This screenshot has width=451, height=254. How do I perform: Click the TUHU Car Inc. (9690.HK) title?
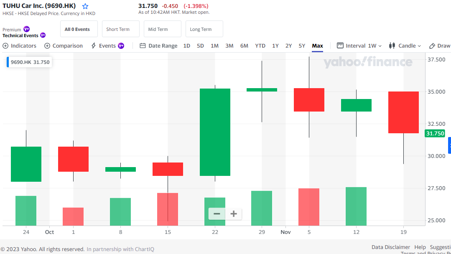(x=39, y=6)
